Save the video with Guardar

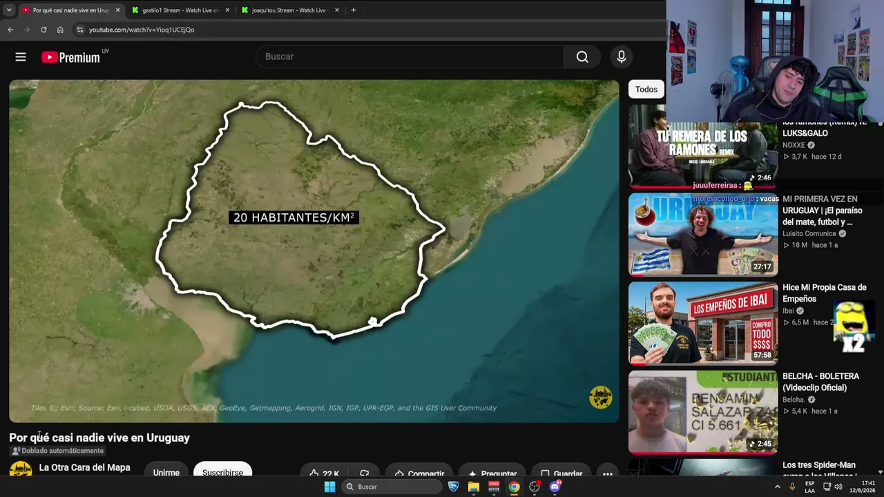561,474
